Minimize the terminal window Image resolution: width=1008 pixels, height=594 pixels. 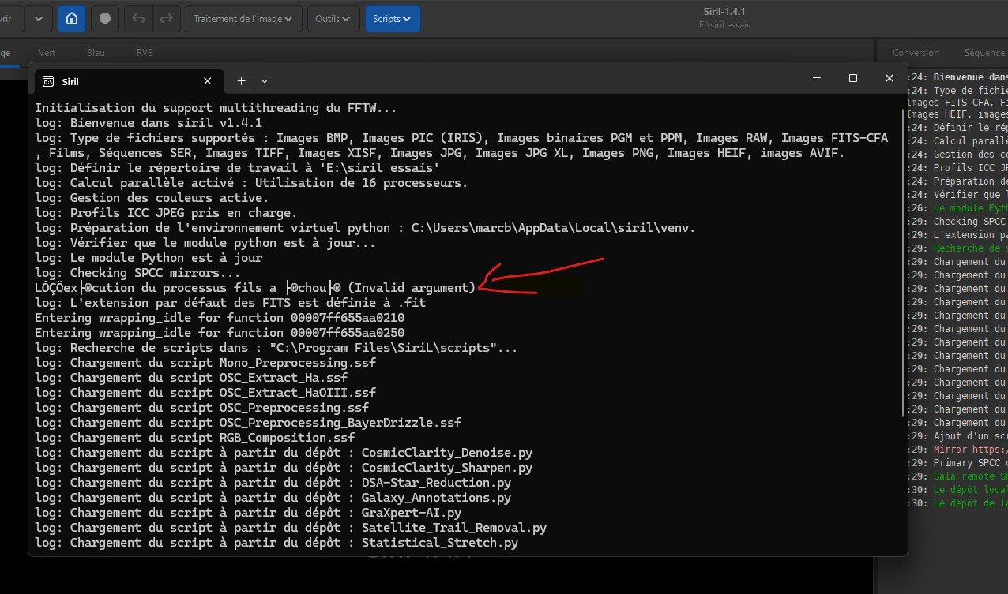click(x=816, y=78)
